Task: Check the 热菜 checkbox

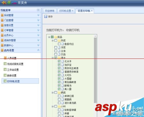Action: (56, 40)
